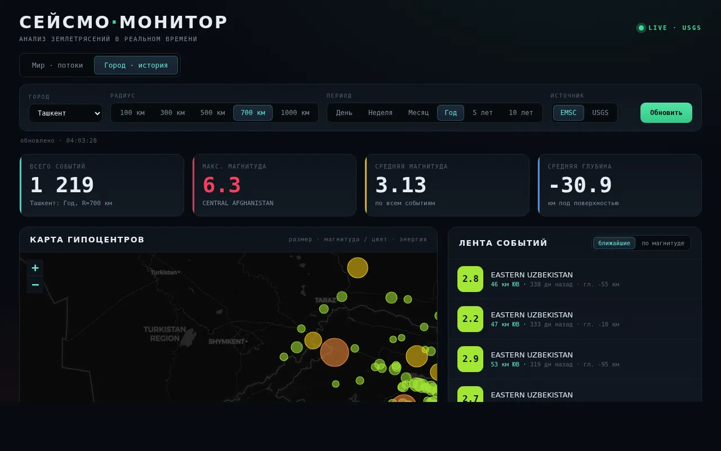
Task: Switch data source to USGS
Action: (x=600, y=113)
